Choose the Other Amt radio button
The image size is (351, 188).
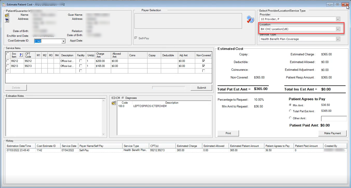click(290, 118)
